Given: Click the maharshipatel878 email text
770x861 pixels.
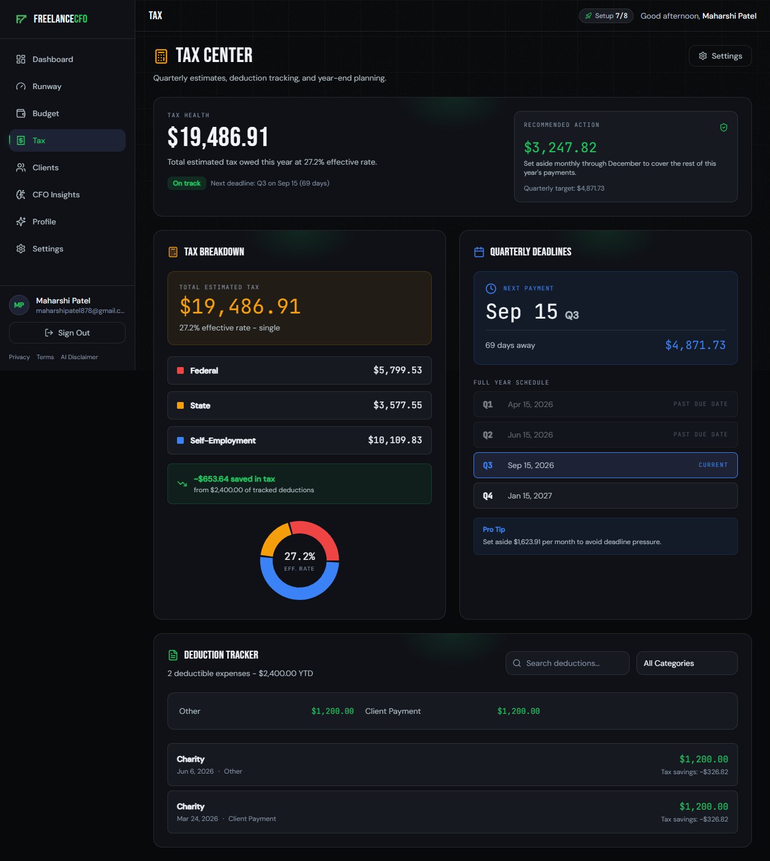Looking at the screenshot, I should point(80,311).
